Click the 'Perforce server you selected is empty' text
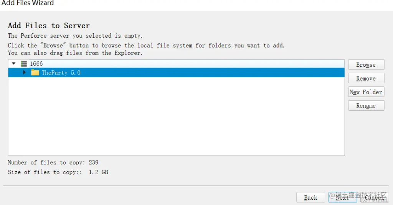The width and height of the screenshot is (393, 205). [x=75, y=36]
